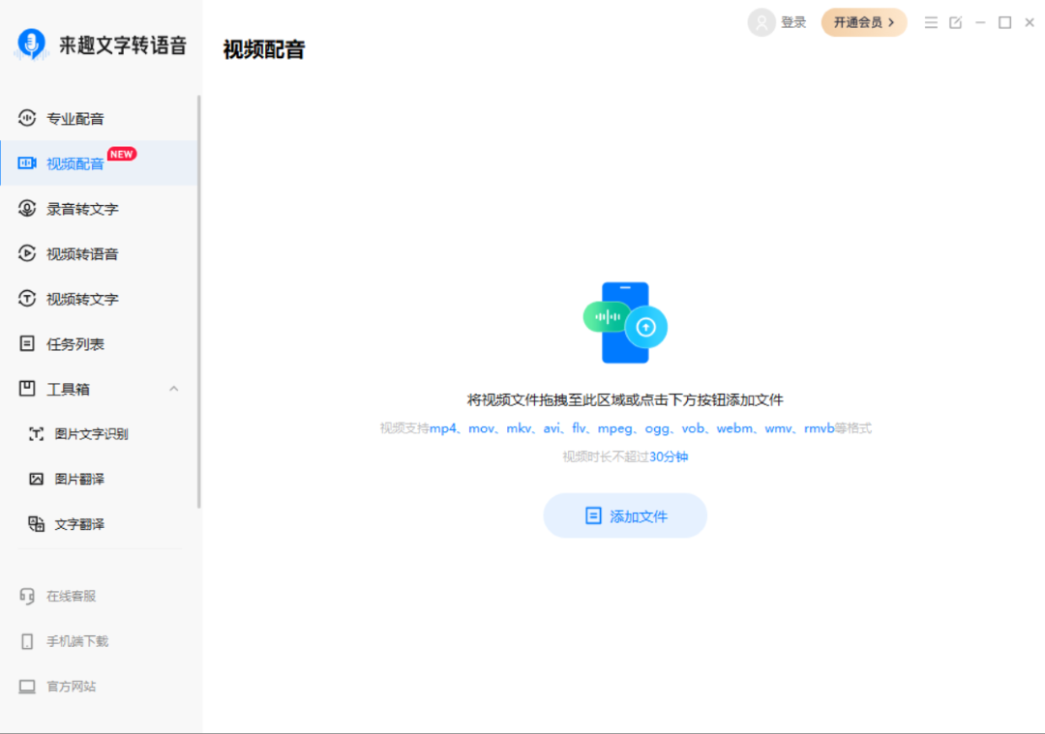
Task: Open the 图片翻译 image translate icon
Action: (x=35, y=478)
